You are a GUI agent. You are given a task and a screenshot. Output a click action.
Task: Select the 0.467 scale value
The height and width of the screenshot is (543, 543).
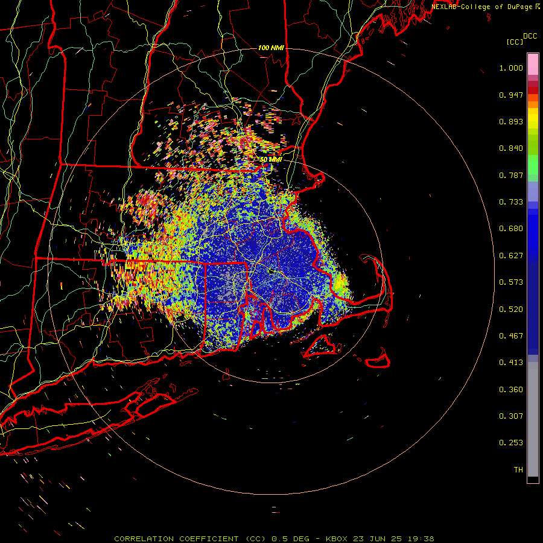511,336
